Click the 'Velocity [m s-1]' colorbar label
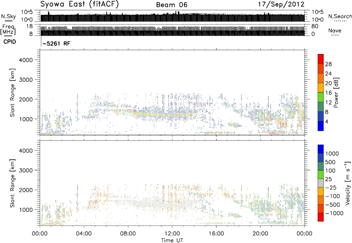The height and width of the screenshot is (243, 352). pyautogui.click(x=348, y=183)
